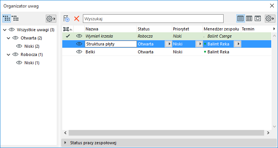Click vertical scrollbar down arrow

tap(274, 127)
